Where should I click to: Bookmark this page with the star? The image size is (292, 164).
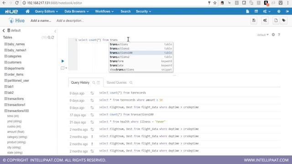[215, 3]
